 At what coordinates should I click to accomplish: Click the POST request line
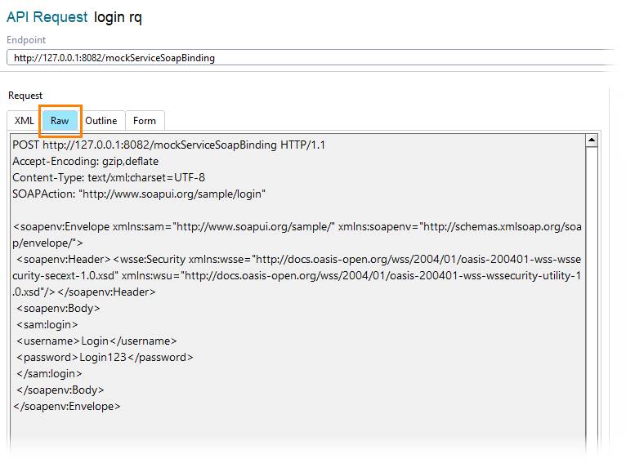169,145
